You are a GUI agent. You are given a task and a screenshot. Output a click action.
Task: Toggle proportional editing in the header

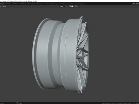click(76, 6)
